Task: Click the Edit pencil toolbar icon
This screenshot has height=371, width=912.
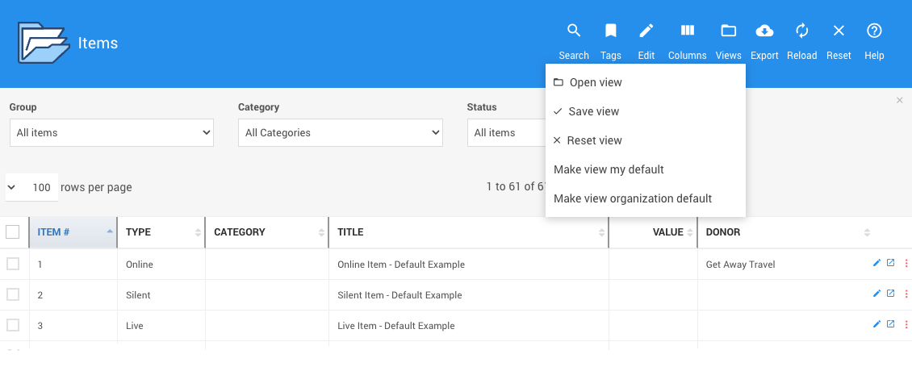Action: tap(646, 32)
